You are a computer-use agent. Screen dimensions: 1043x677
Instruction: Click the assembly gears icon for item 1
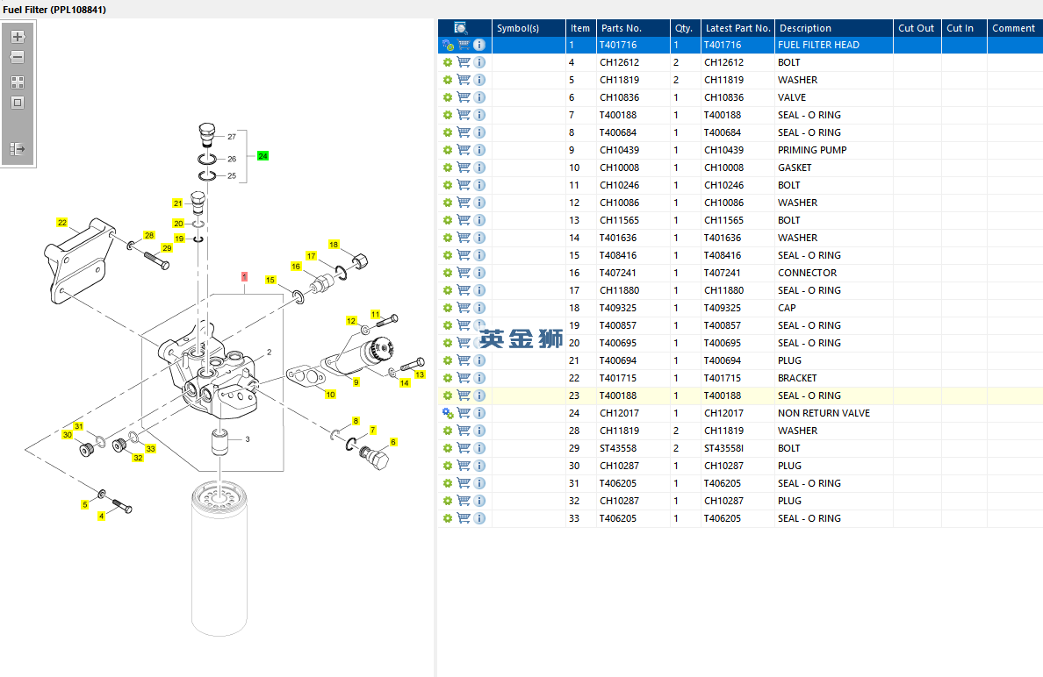pyautogui.click(x=448, y=46)
